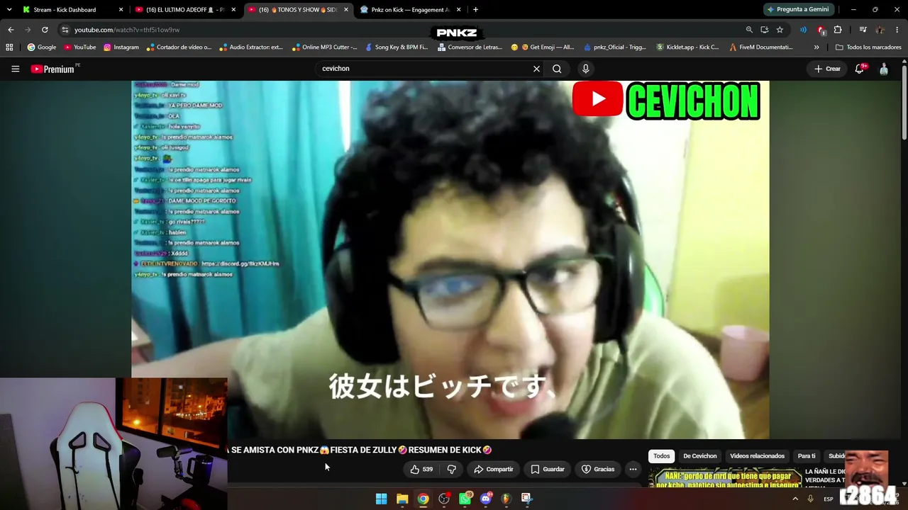Image resolution: width=908 pixels, height=510 pixels.
Task: Open the 'Conversor de Letras' bookmark
Action: pyautogui.click(x=470, y=47)
